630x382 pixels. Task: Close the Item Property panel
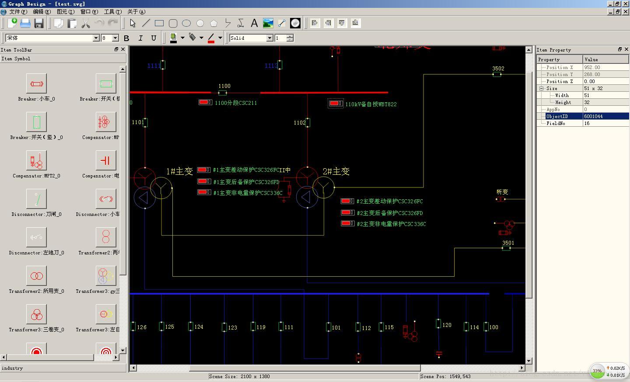pyautogui.click(x=626, y=49)
